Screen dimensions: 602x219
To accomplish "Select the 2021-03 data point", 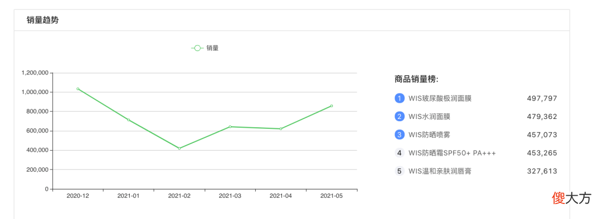I will [x=230, y=127].
